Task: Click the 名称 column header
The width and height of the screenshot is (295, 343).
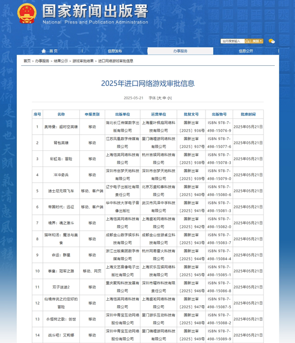Action: tap(61, 114)
